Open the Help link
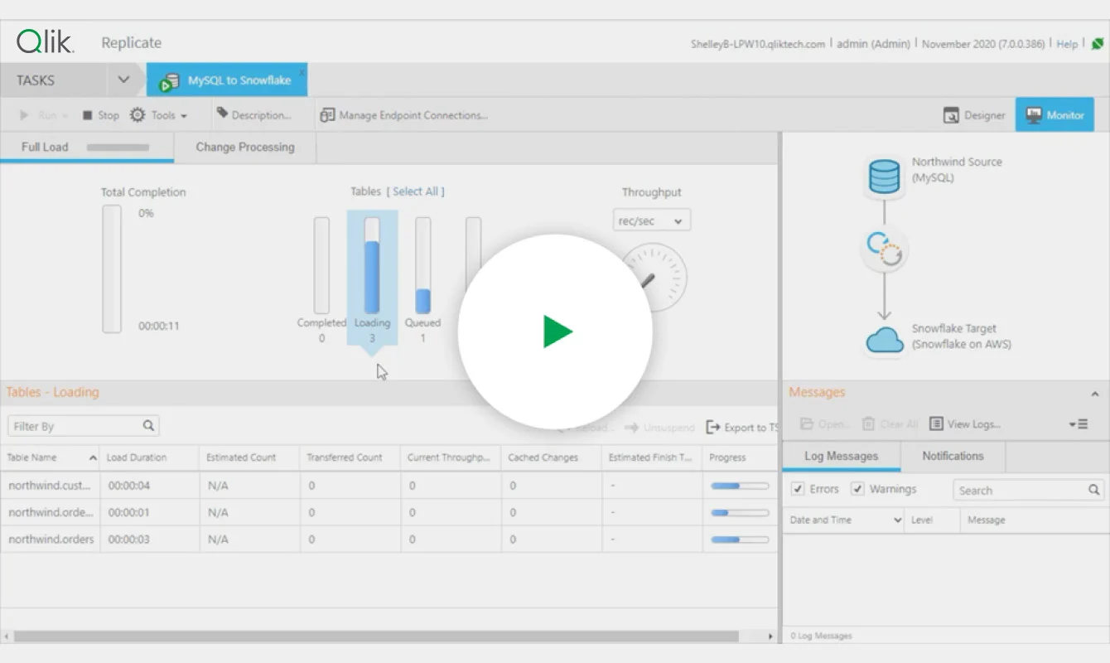The width and height of the screenshot is (1110, 663). pyautogui.click(x=1067, y=43)
